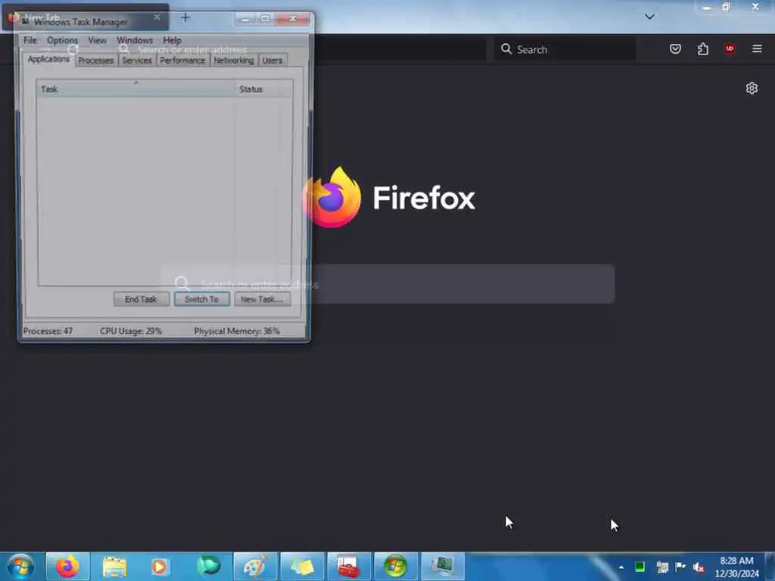The height and width of the screenshot is (581, 775).
Task: Close the Firefox New Tab tab
Action: 157,17
